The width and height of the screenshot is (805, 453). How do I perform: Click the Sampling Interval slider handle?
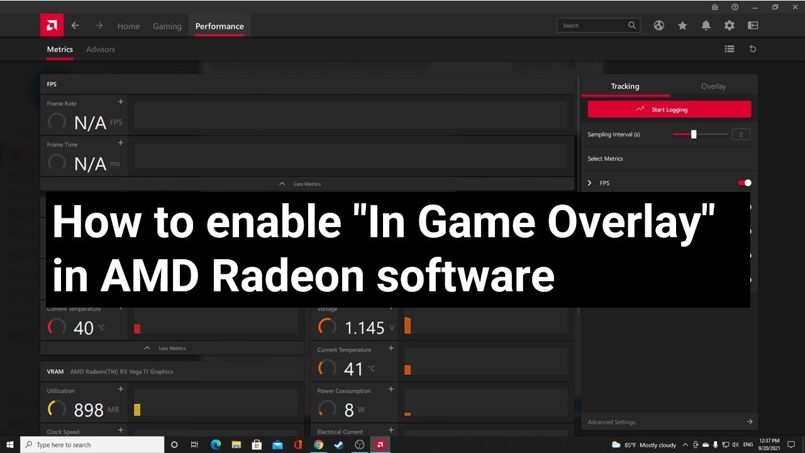(694, 134)
